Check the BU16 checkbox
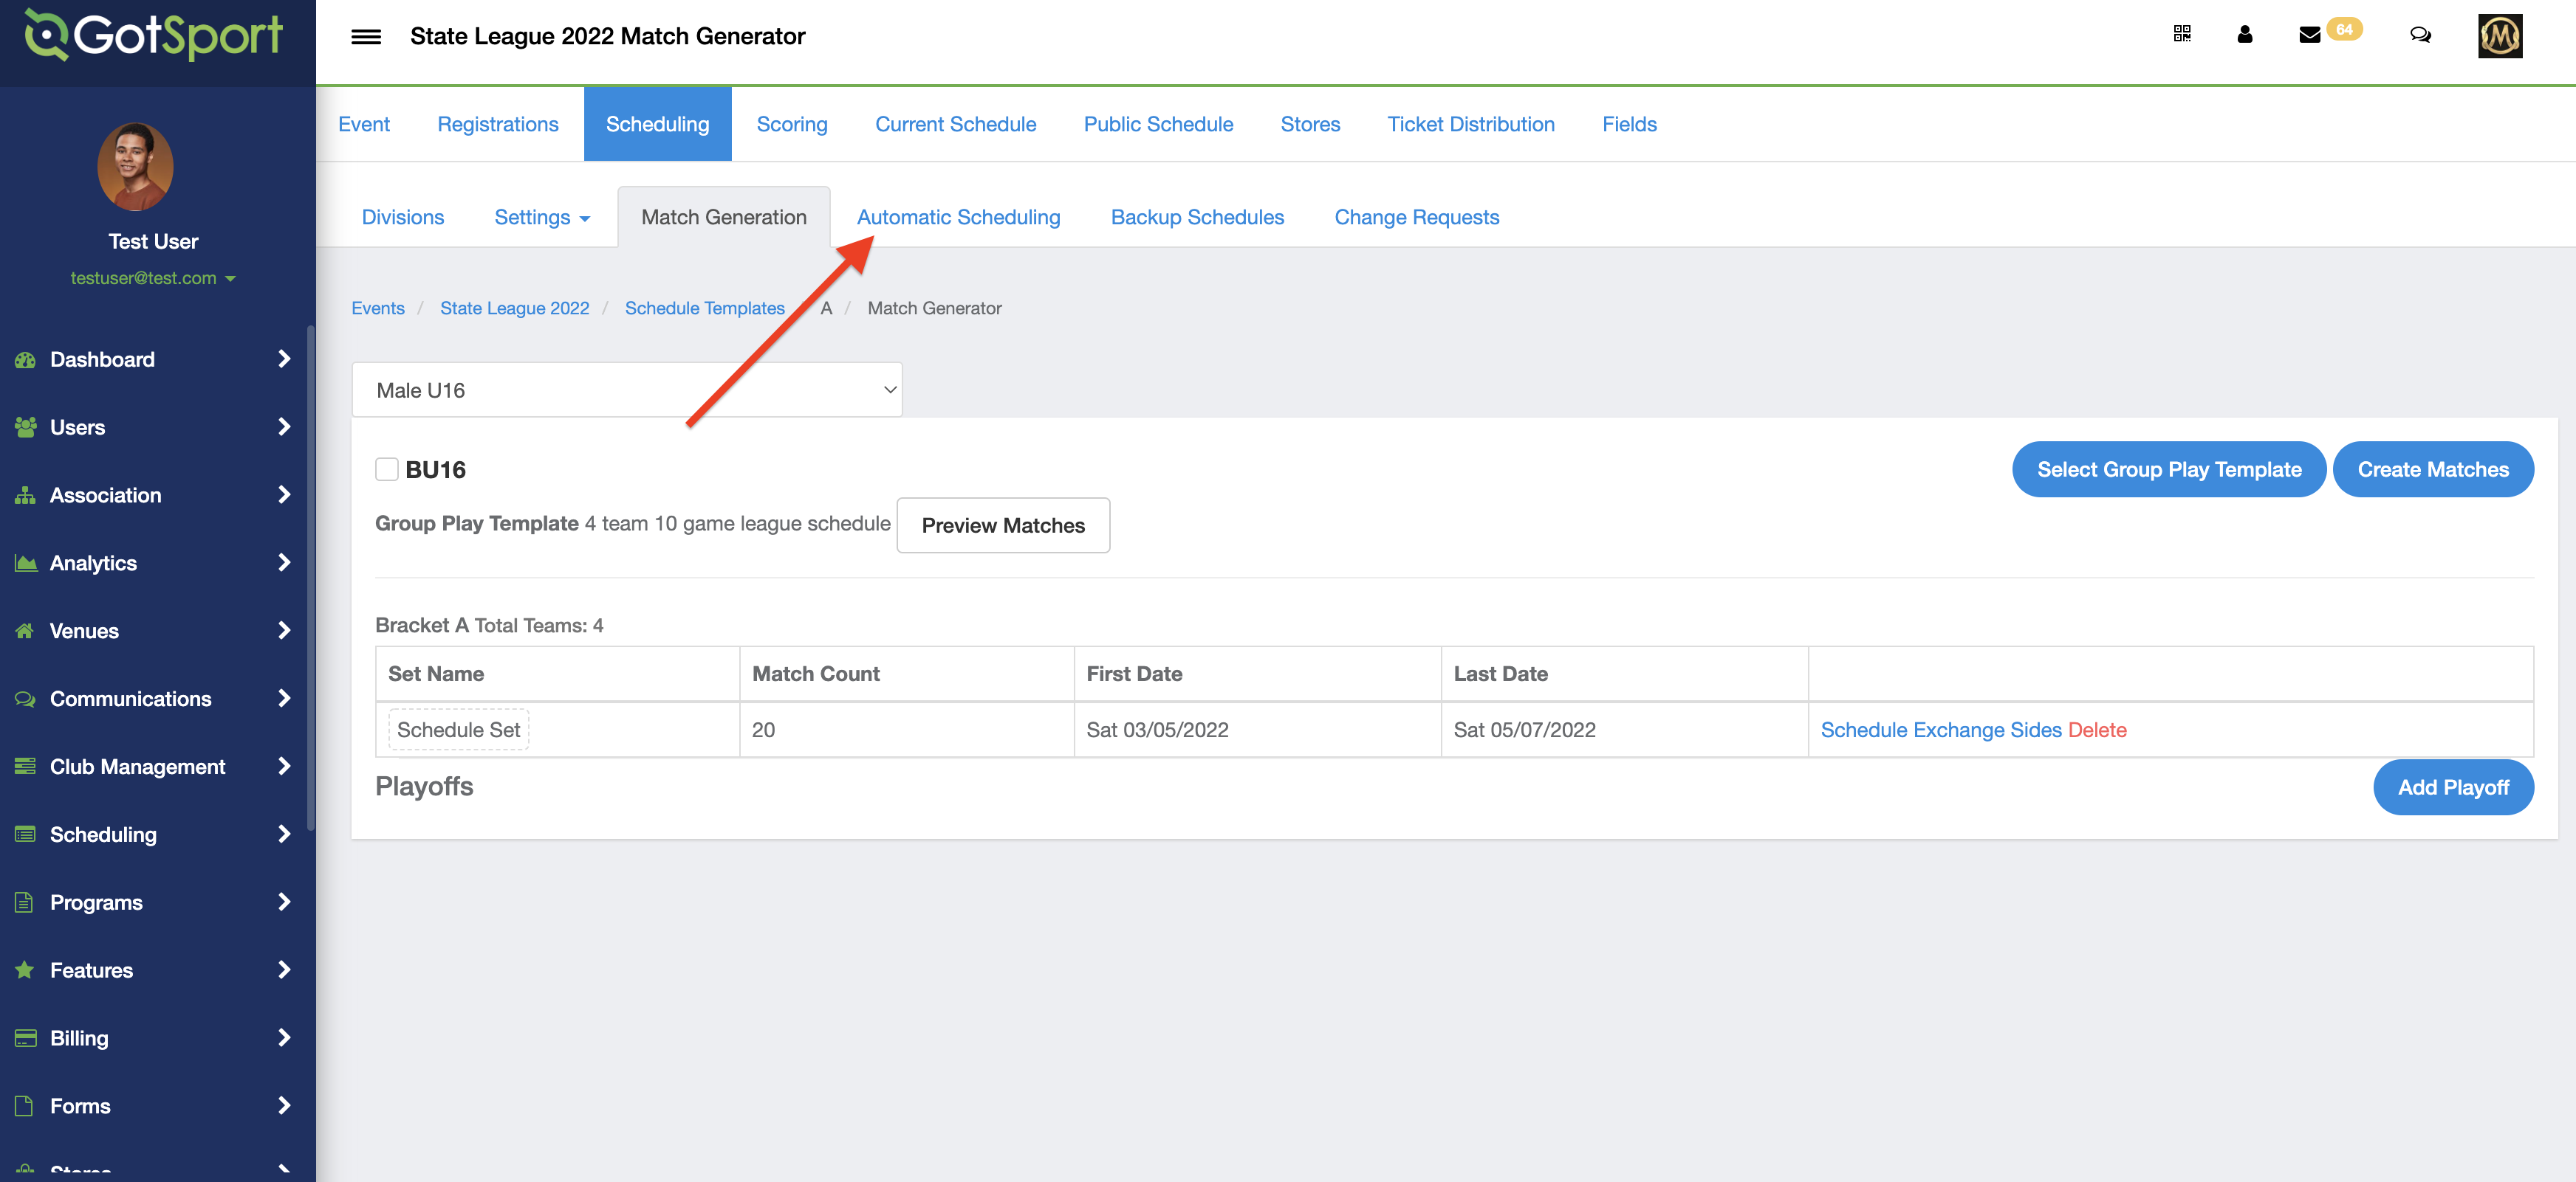Screen dimensions: 2576x1182 387,469
